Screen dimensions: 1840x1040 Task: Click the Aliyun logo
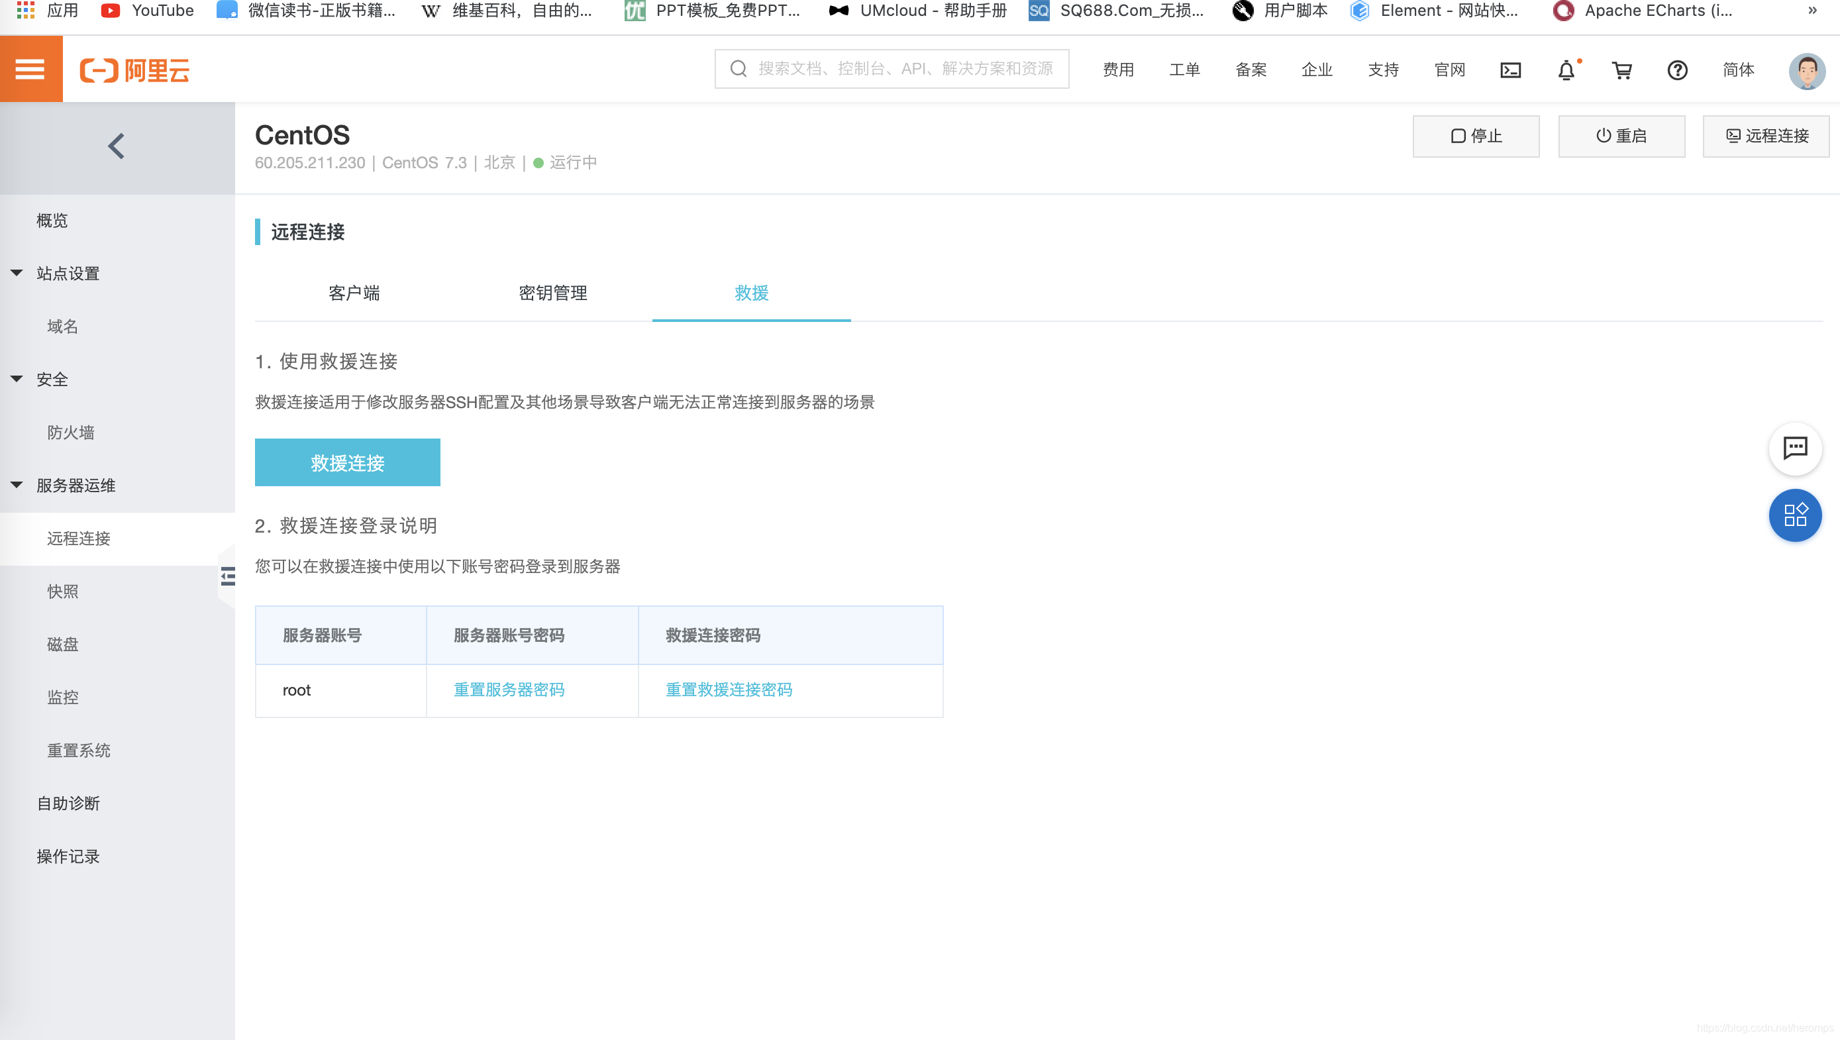tap(134, 70)
